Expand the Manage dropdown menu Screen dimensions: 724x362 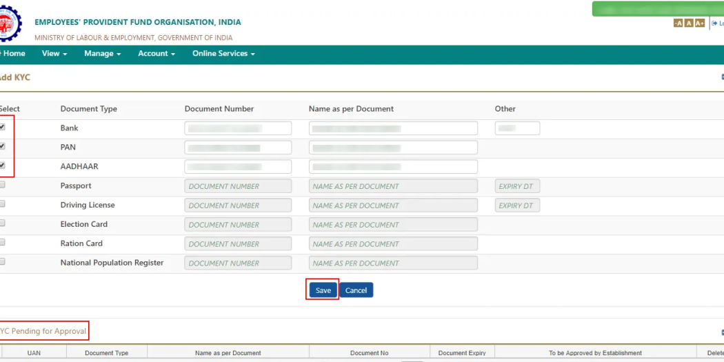click(102, 54)
